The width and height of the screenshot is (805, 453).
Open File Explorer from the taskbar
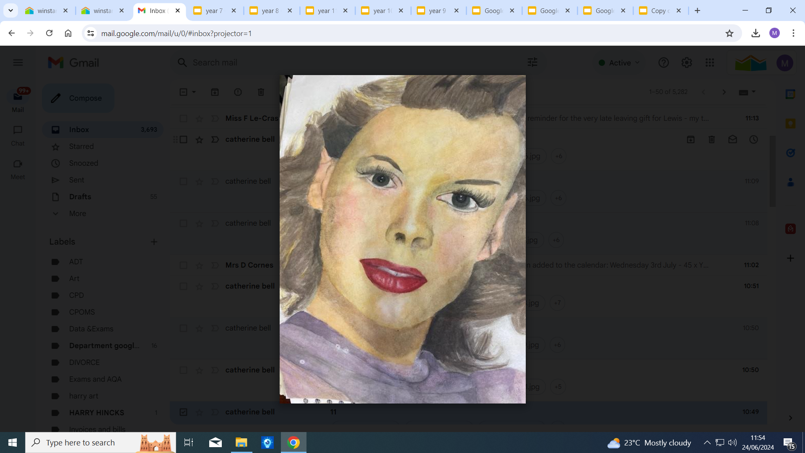coord(241,443)
